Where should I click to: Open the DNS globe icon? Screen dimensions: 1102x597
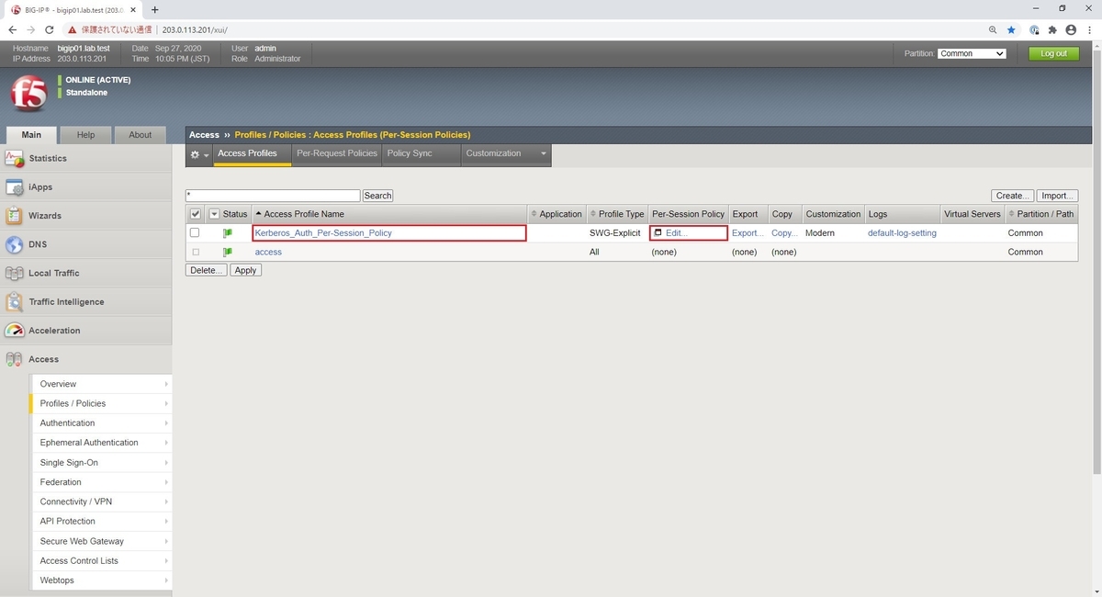pos(14,244)
